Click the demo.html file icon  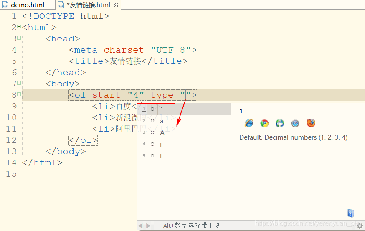pos(5,5)
